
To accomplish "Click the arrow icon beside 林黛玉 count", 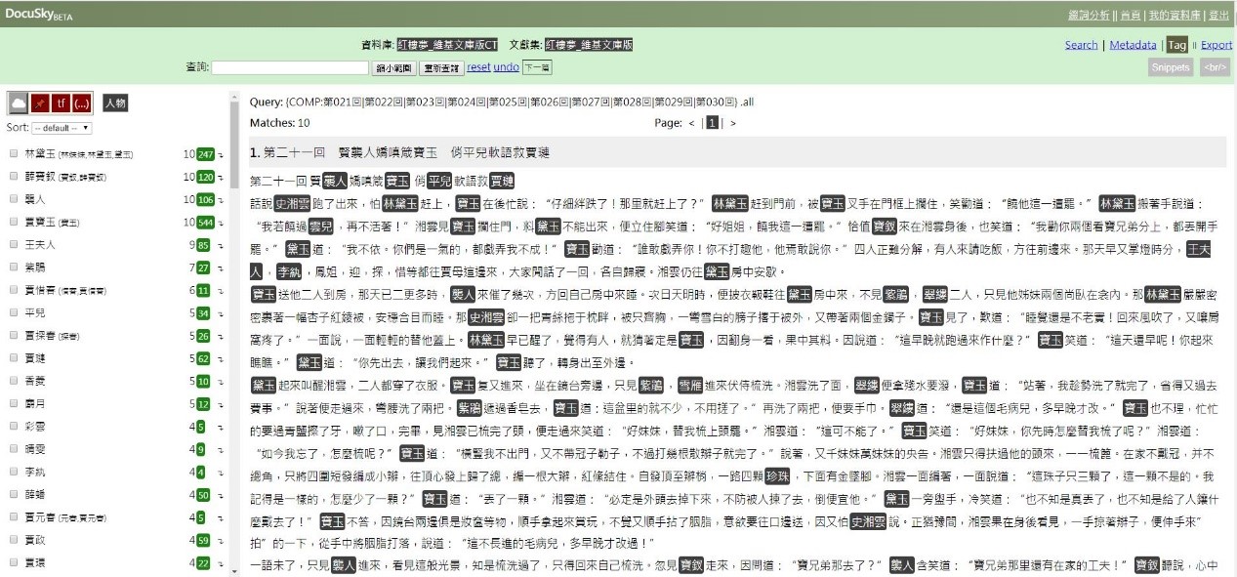I will coord(221,154).
